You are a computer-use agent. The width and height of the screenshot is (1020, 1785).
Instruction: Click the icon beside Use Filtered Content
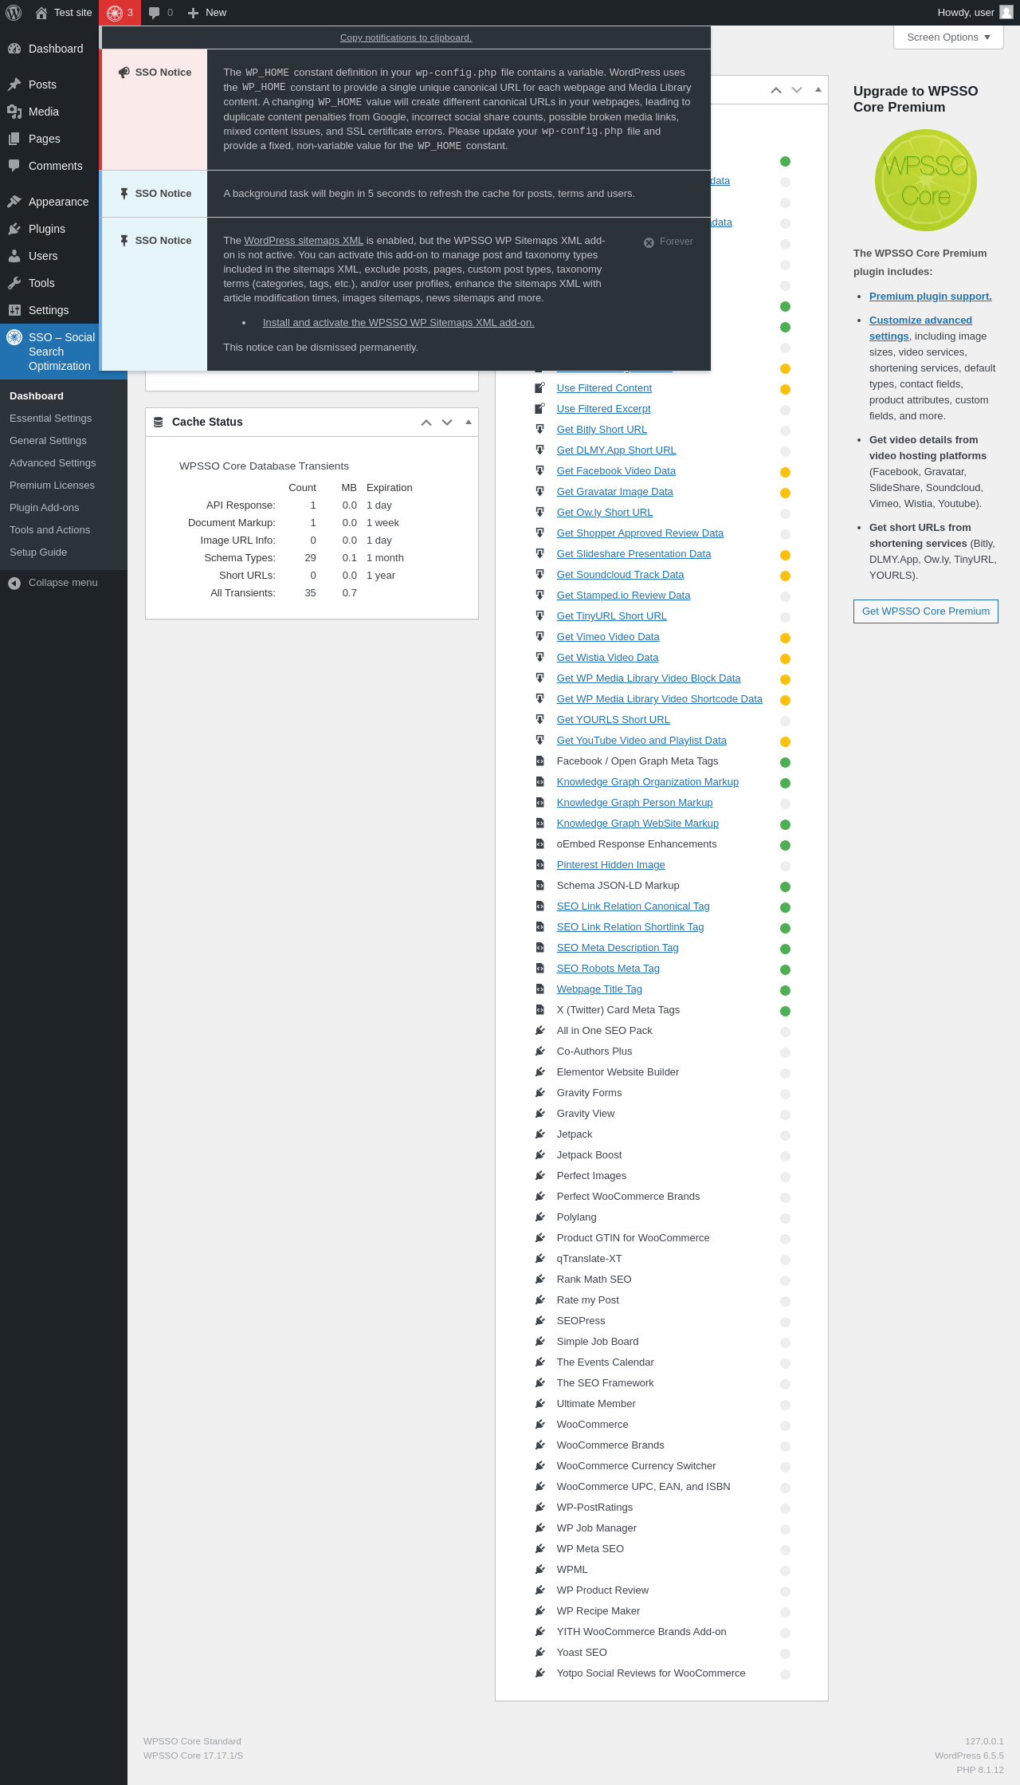click(x=539, y=387)
